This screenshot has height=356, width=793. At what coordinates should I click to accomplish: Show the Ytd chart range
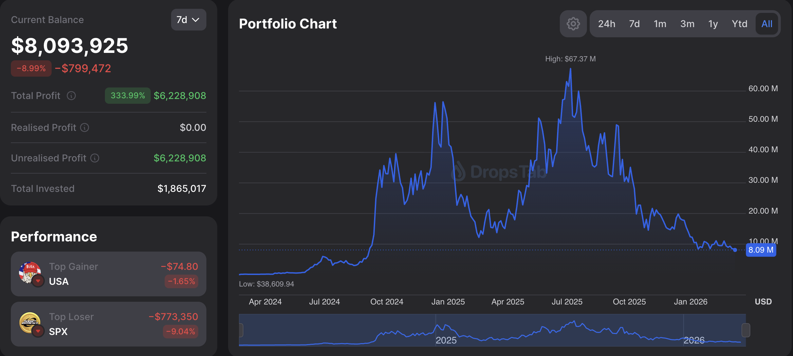click(739, 24)
